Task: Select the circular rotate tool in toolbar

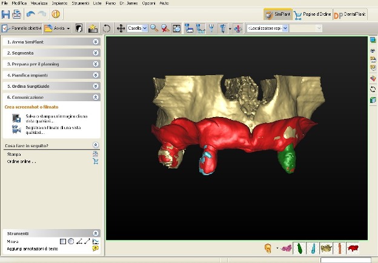Action: pos(107,28)
